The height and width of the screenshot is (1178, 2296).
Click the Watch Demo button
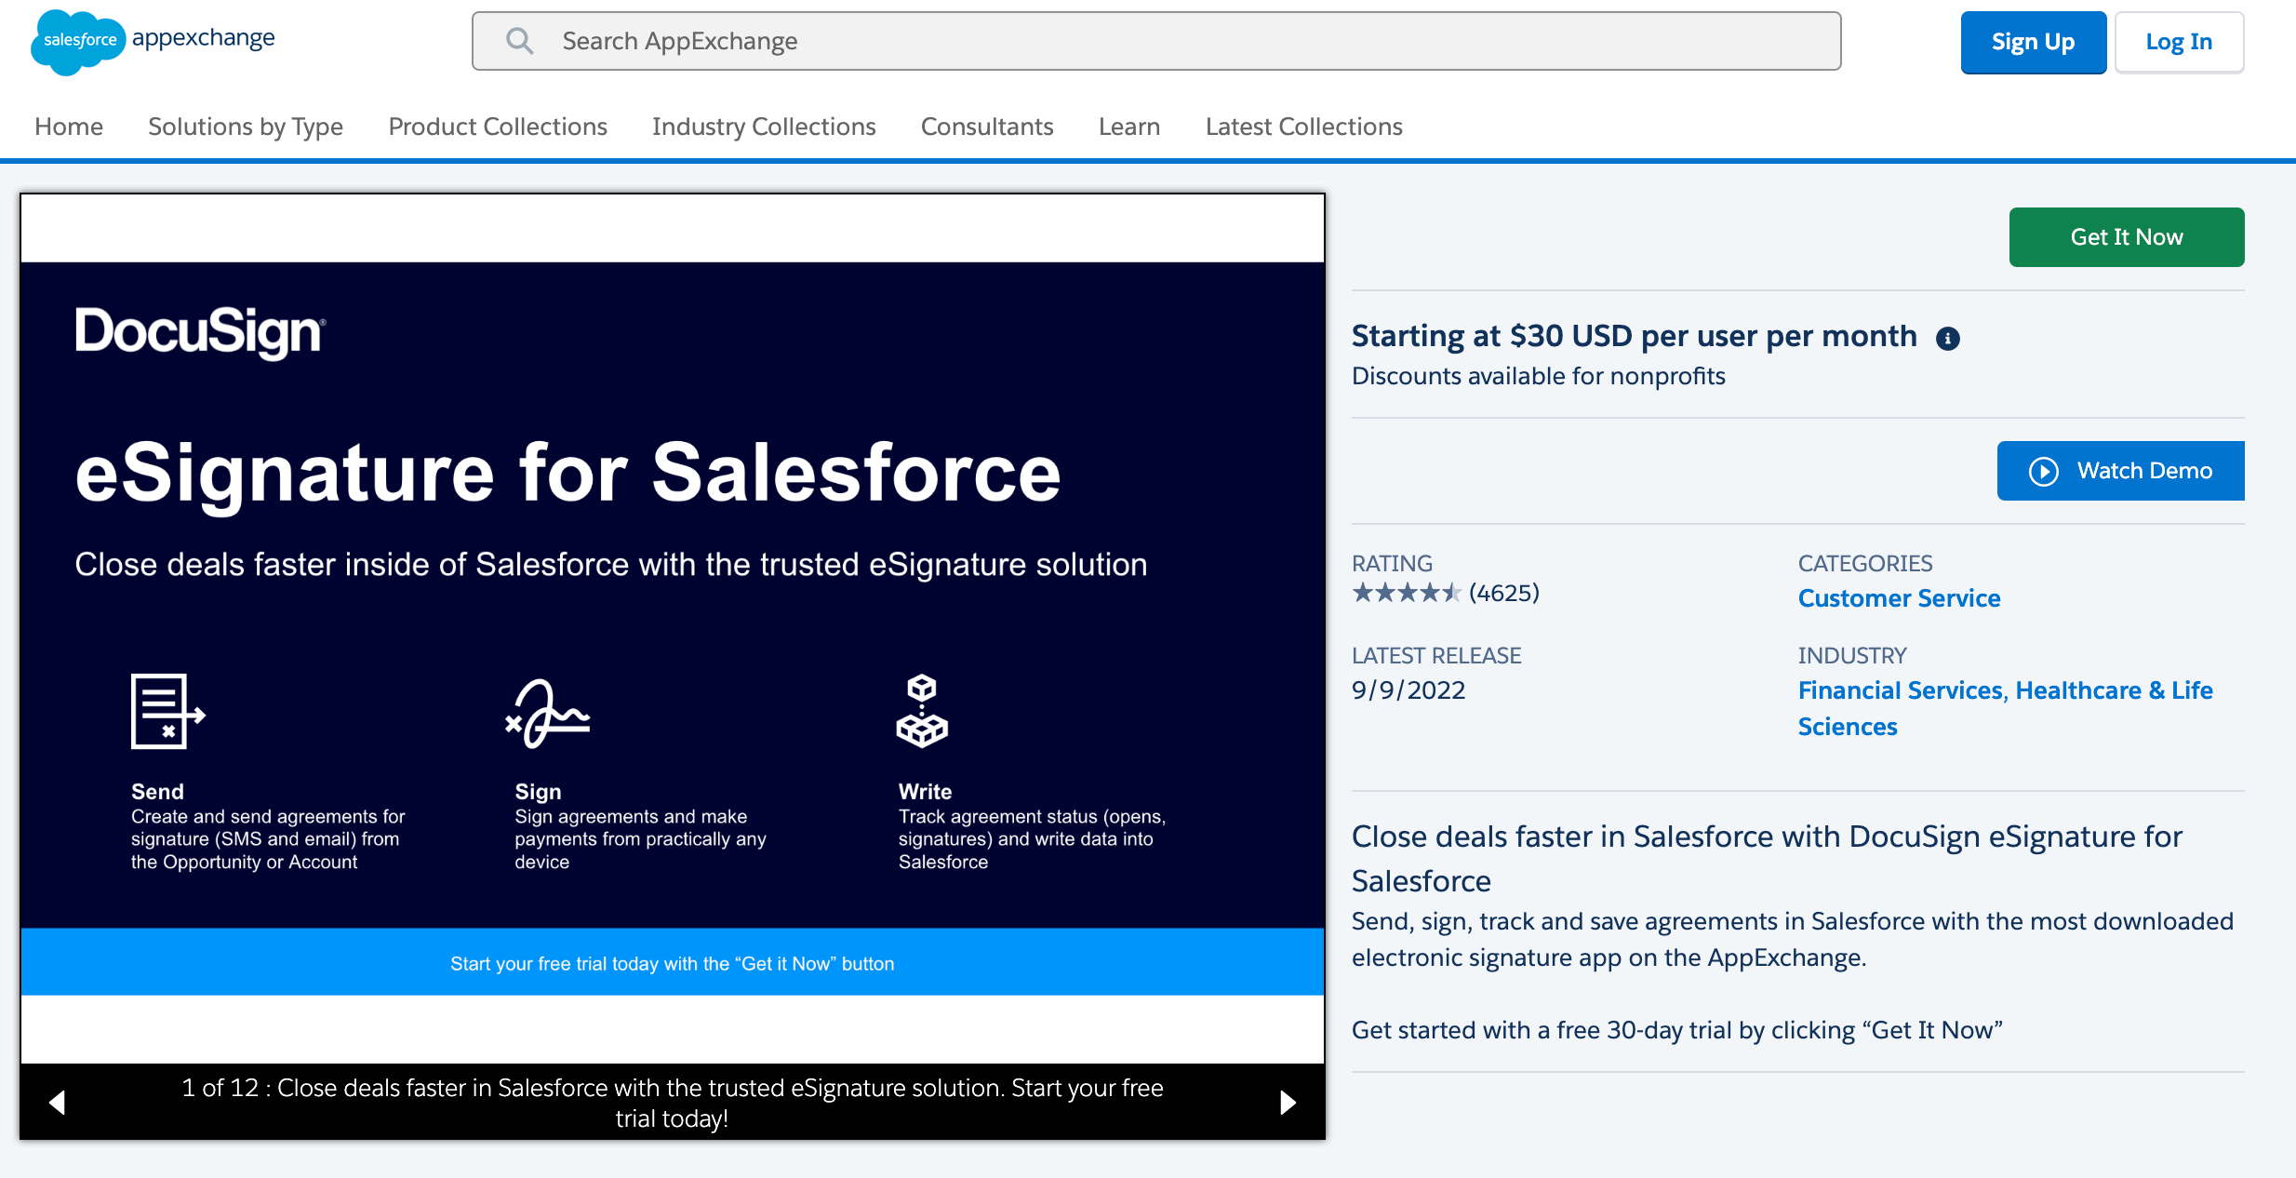point(2121,471)
